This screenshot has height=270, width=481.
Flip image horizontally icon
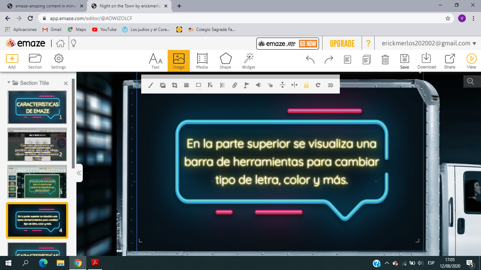[x=294, y=85]
